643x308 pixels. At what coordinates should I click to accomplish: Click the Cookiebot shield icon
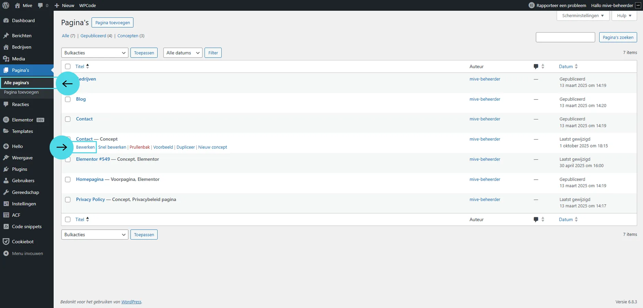click(x=6, y=242)
